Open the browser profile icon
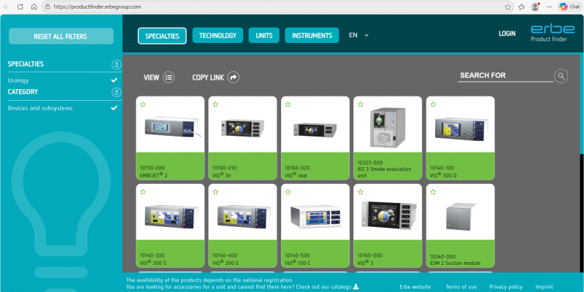Screen dimensions: 584x292 coord(535,7)
